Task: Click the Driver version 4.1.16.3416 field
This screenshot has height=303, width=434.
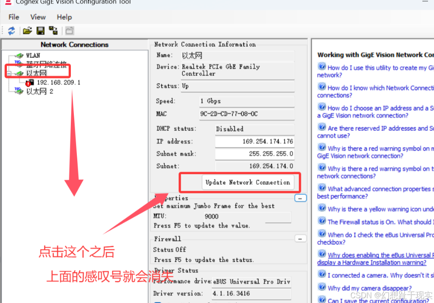Action: click(x=251, y=294)
